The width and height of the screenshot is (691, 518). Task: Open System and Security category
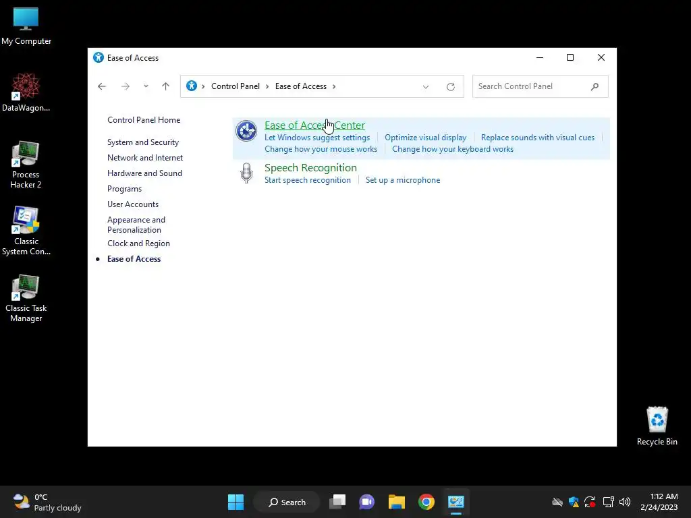point(143,142)
